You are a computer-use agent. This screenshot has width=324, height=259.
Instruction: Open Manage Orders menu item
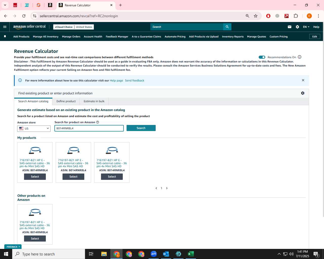(x=71, y=36)
